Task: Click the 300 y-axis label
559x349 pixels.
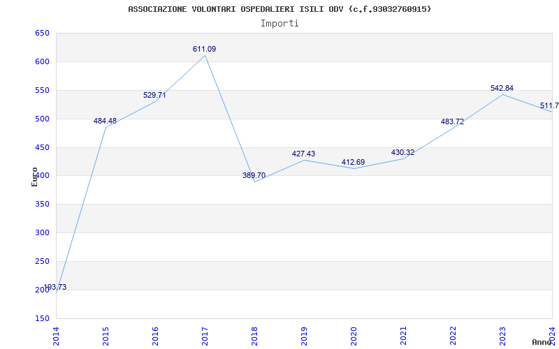Action: pyautogui.click(x=42, y=233)
